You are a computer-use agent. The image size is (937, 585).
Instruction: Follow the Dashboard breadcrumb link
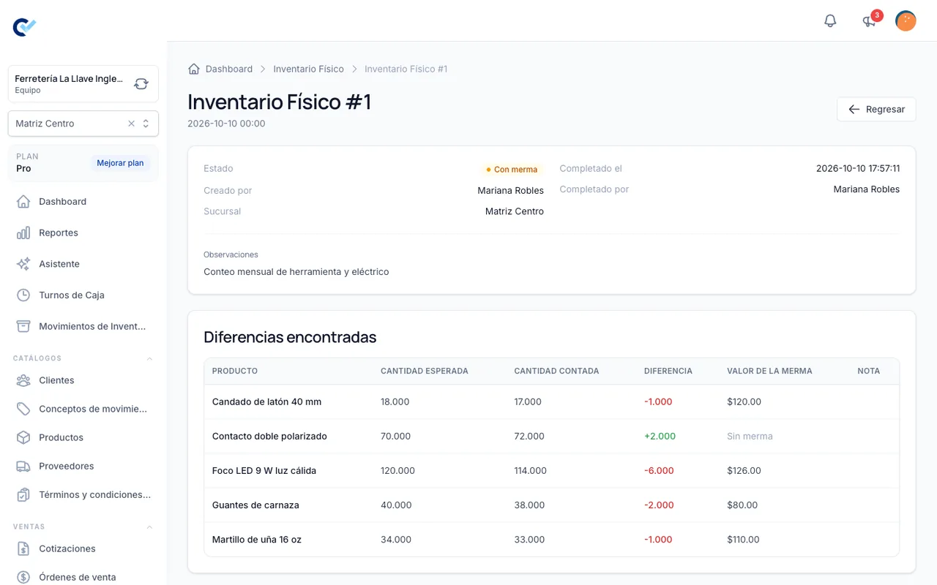[229, 69]
